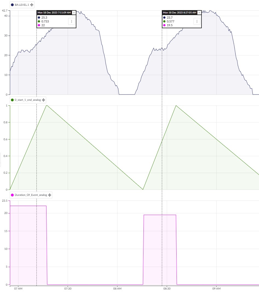
Task: Select the BA:LEVEL.1 legend label
Action: tap(22, 5)
